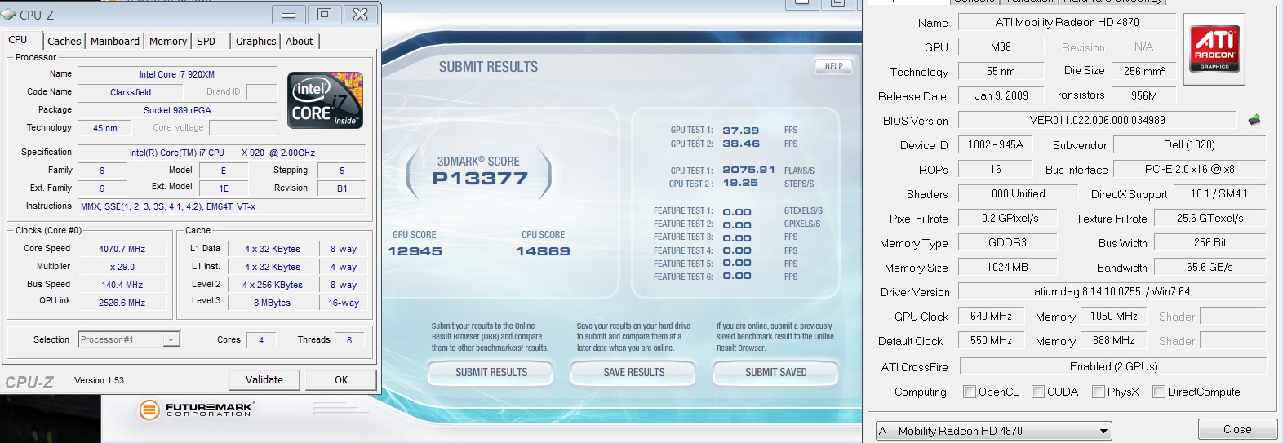Screen dimensions: 1283x443
Task: Click the Device ID 1002 - 945A value
Action: pyautogui.click(x=995, y=144)
